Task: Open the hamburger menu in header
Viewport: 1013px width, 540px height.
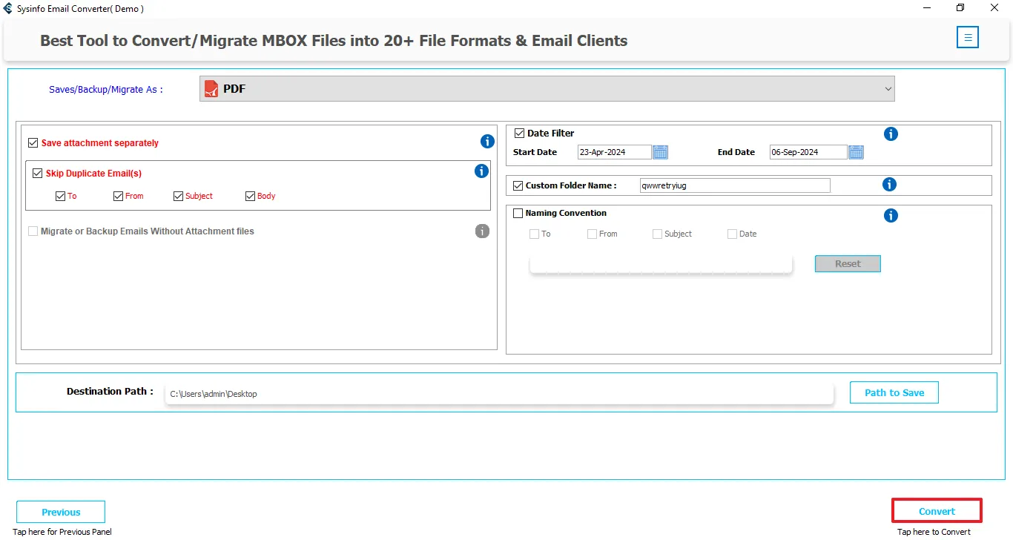Action: (x=967, y=37)
